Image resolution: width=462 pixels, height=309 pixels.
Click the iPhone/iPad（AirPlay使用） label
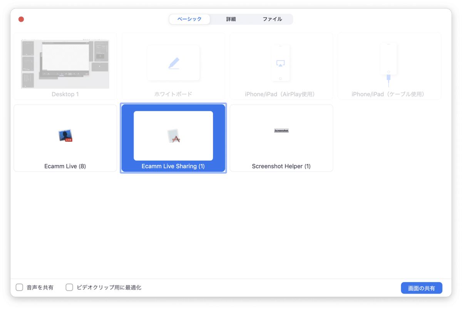pyautogui.click(x=281, y=94)
